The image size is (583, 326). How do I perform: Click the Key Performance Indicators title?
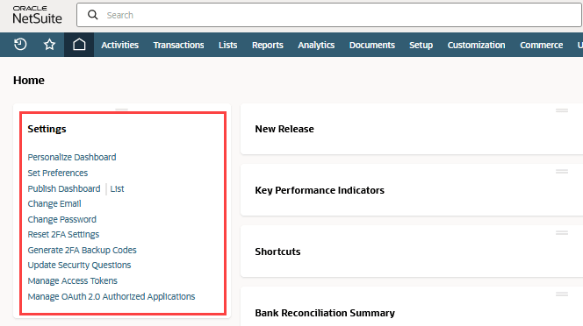coord(320,190)
